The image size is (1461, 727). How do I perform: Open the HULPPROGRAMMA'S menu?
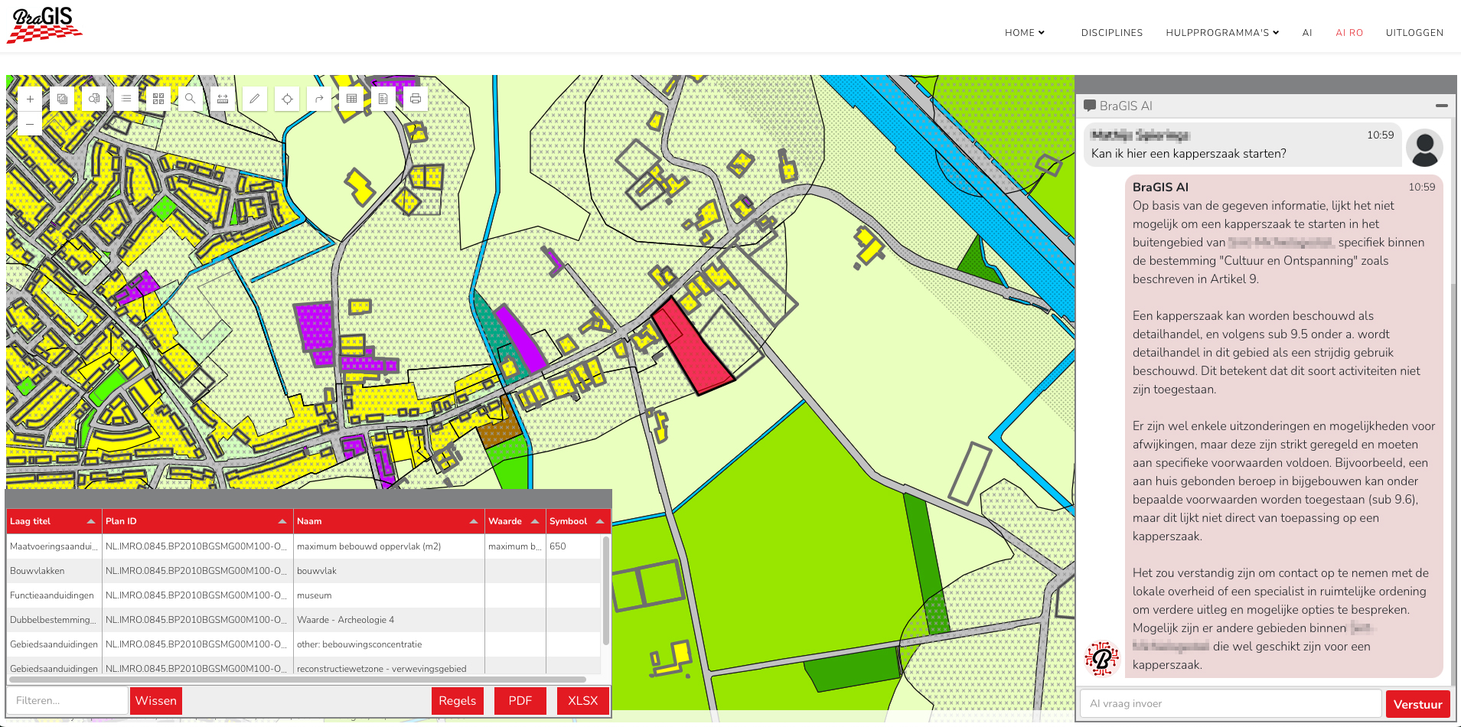click(1221, 33)
